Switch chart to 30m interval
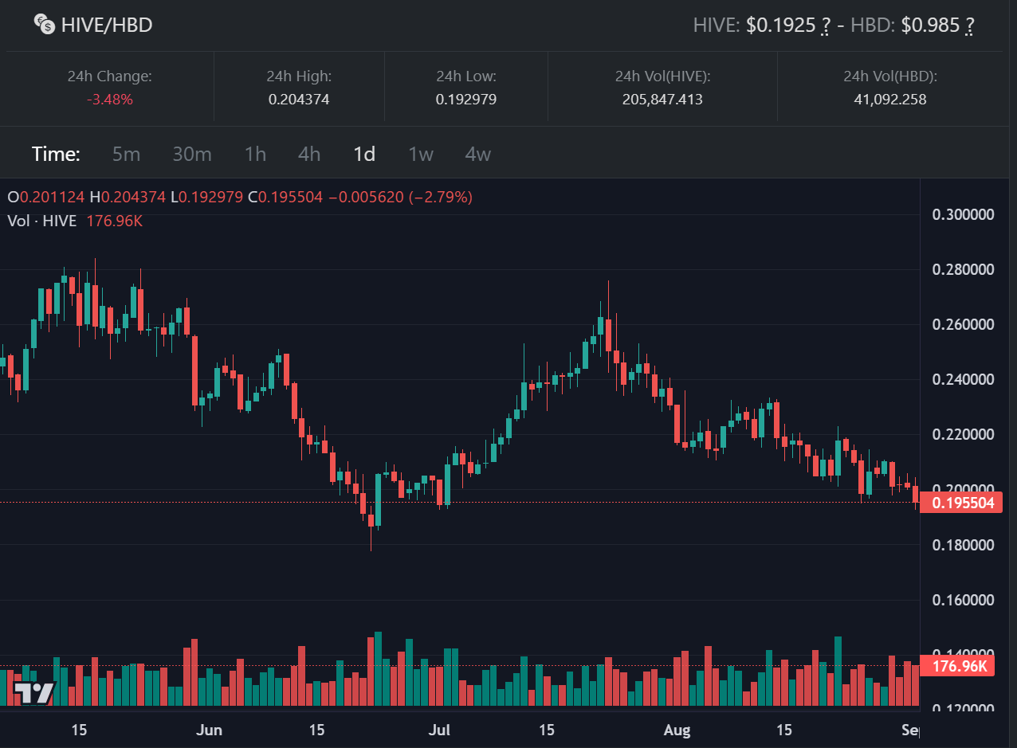 pyautogui.click(x=192, y=154)
